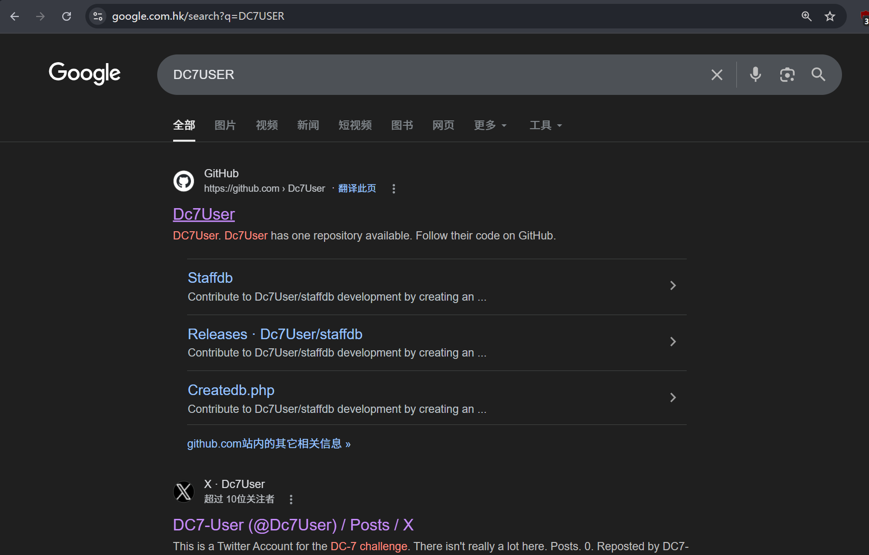Bookmark this page with the star icon
The height and width of the screenshot is (555, 869).
830,16
